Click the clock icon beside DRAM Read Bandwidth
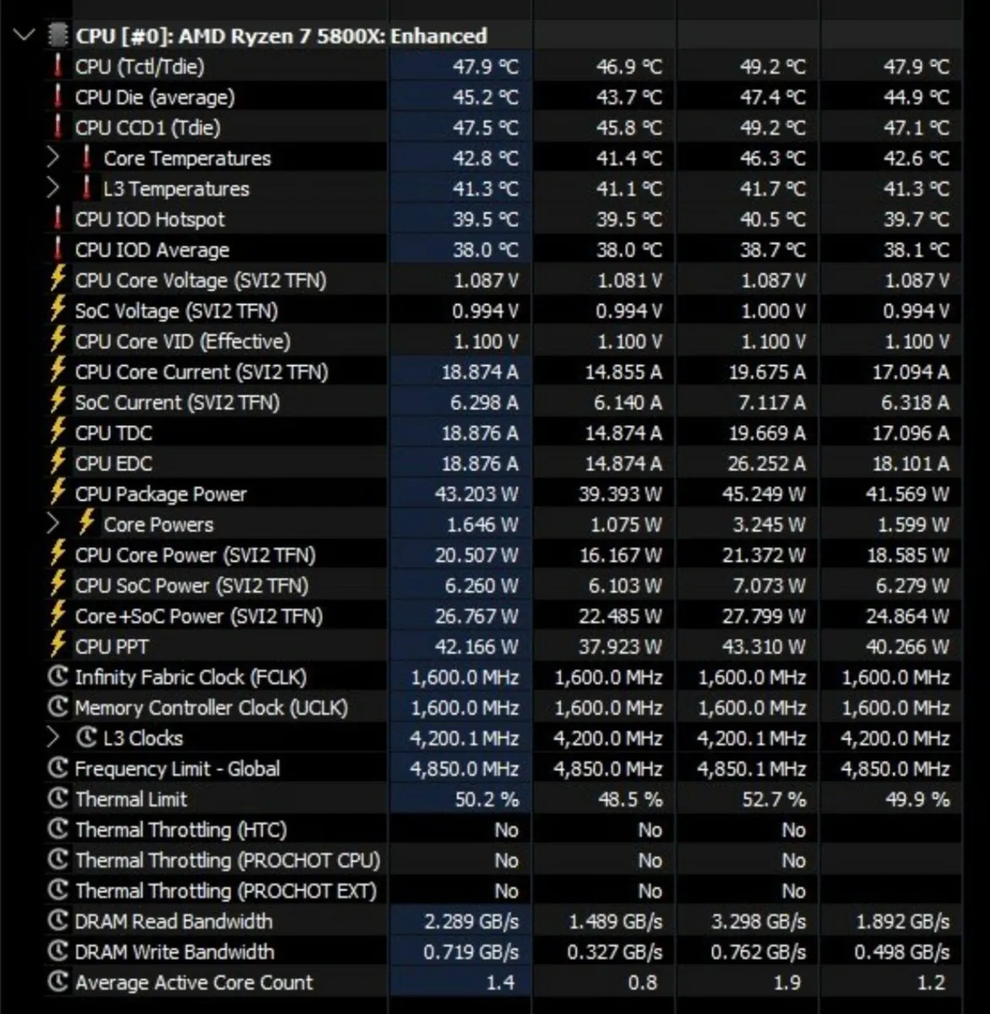This screenshot has width=990, height=1014. pos(57,921)
